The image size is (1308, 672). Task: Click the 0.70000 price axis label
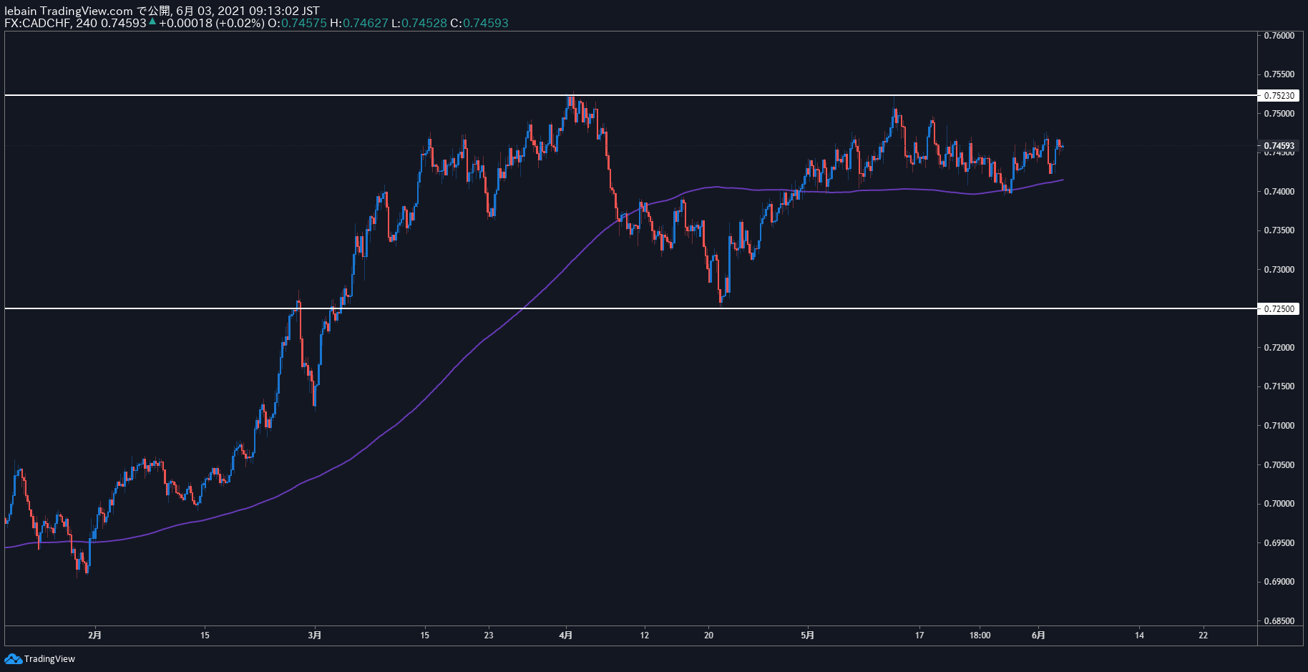coord(1279,504)
